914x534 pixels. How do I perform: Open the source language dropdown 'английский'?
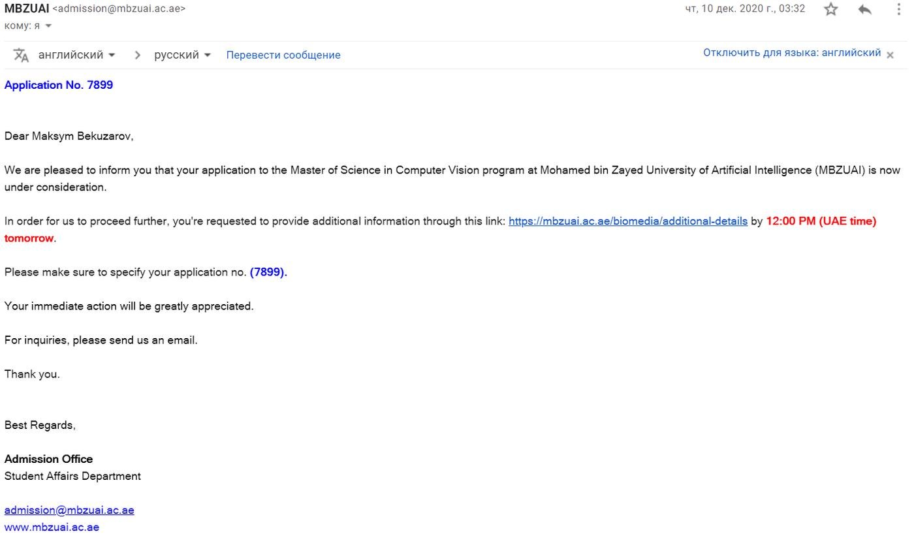pos(76,55)
